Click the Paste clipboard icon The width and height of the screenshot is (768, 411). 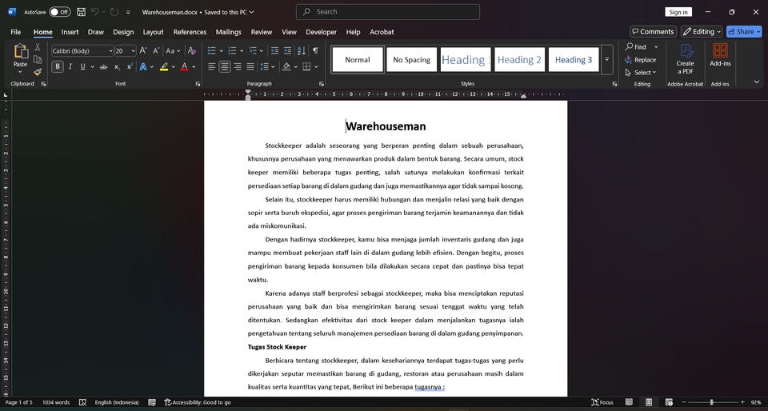[x=21, y=51]
